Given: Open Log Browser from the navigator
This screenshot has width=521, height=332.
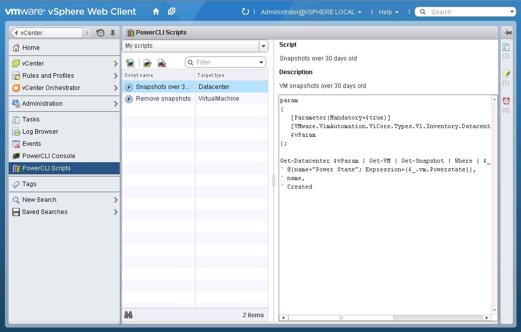Looking at the screenshot, I should coord(64,132).
